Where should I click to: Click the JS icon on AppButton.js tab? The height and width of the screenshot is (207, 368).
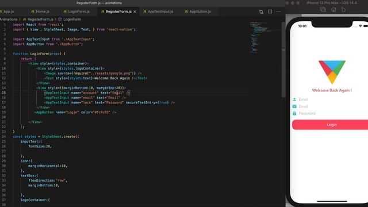pos(186,11)
